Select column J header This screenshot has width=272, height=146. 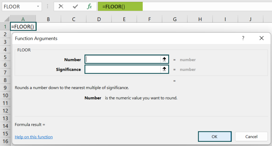(x=250, y=19)
